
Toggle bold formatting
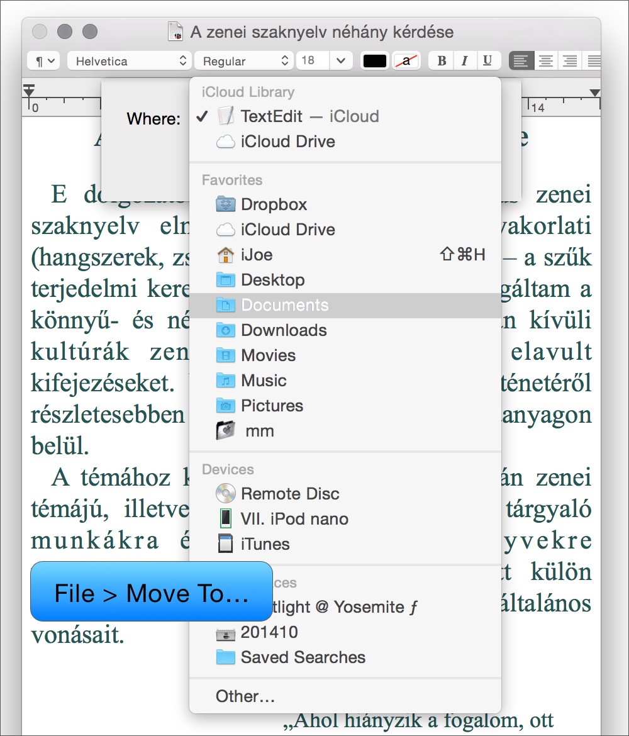click(441, 61)
